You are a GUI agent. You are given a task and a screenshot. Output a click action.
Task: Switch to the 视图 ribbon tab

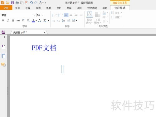[x=38, y=8]
